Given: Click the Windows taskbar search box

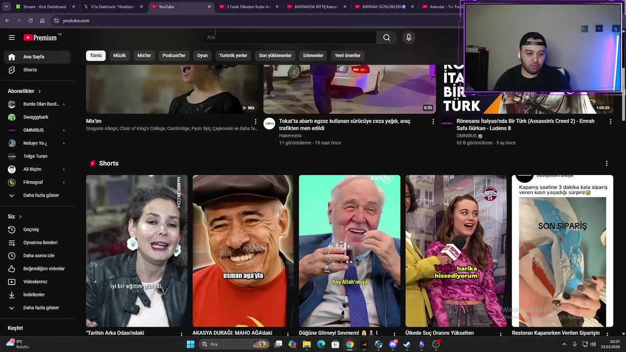Looking at the screenshot, I should coord(235,344).
